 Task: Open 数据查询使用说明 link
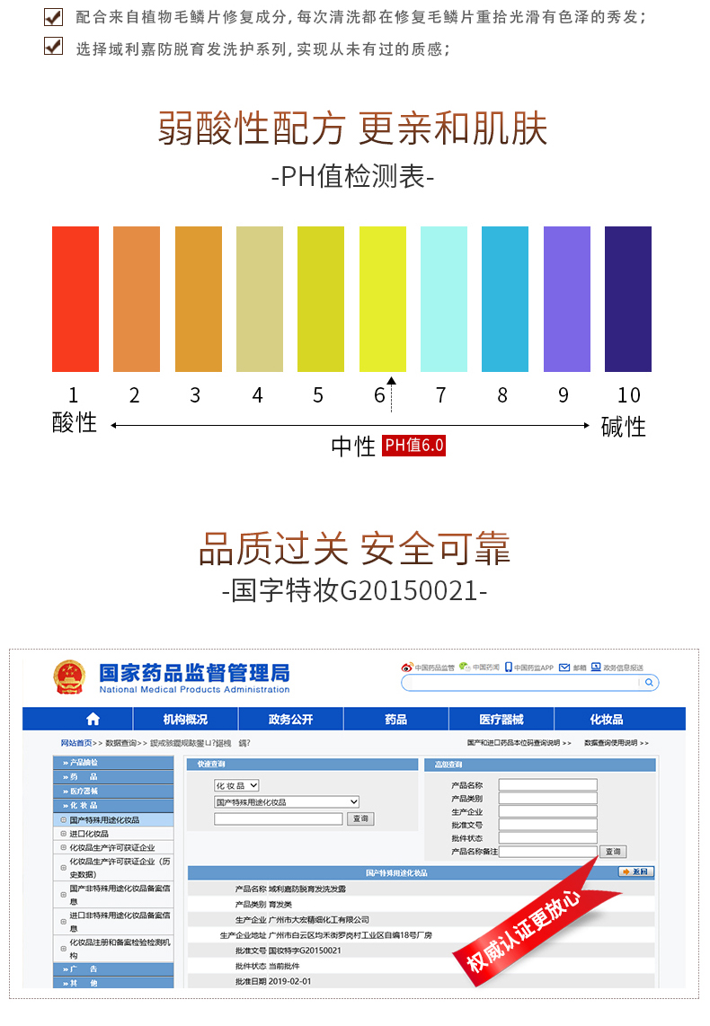(617, 743)
